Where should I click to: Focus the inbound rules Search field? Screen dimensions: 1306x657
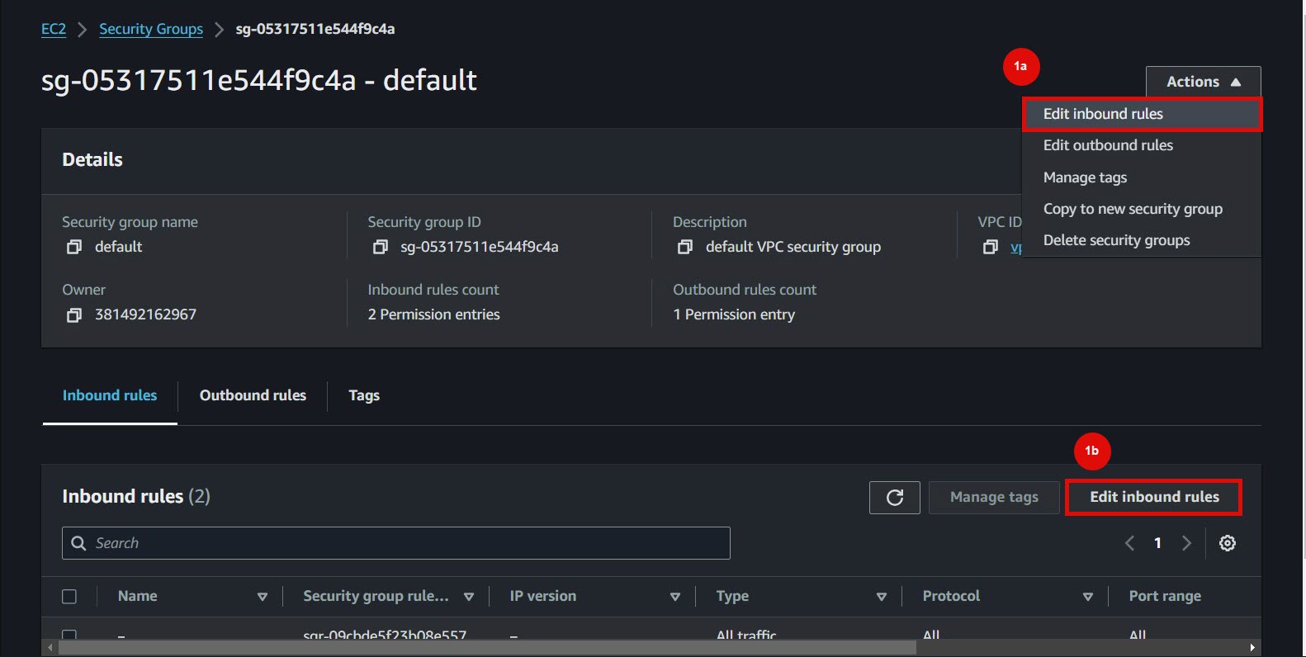click(396, 543)
